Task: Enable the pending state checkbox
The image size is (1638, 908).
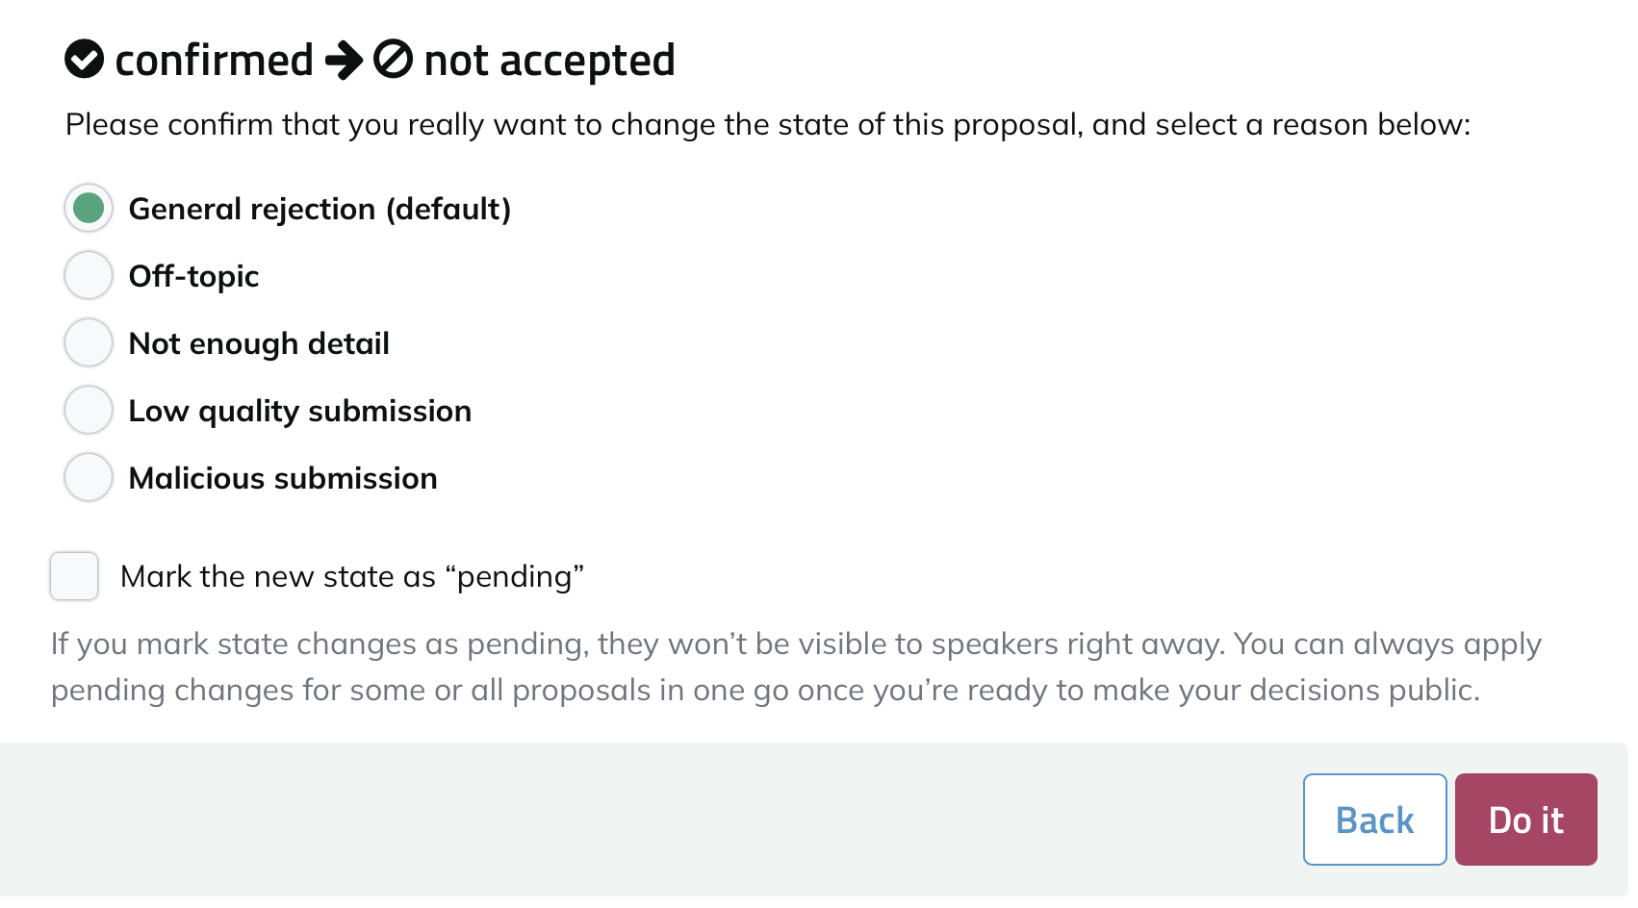Action: click(x=74, y=576)
